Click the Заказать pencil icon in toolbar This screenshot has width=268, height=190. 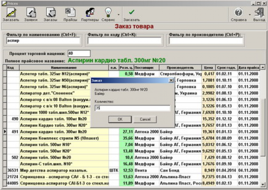[x=10, y=13]
